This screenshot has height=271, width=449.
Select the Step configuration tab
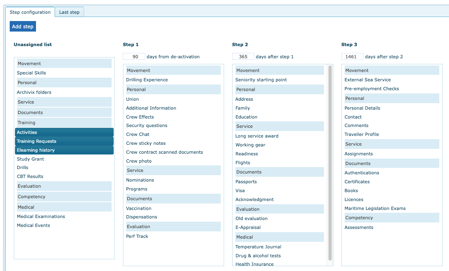click(30, 12)
